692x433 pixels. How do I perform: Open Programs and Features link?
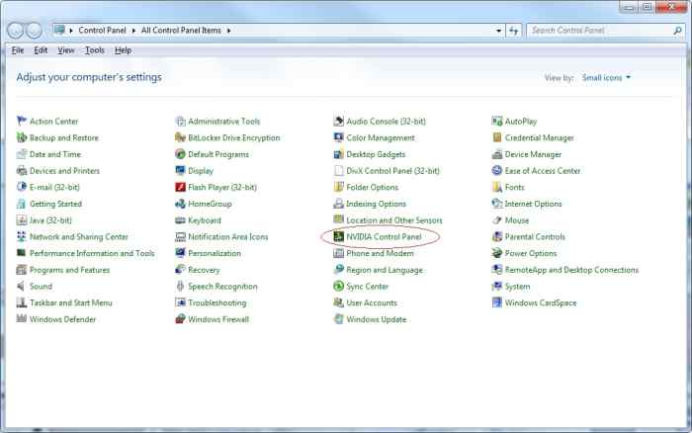[x=69, y=270]
